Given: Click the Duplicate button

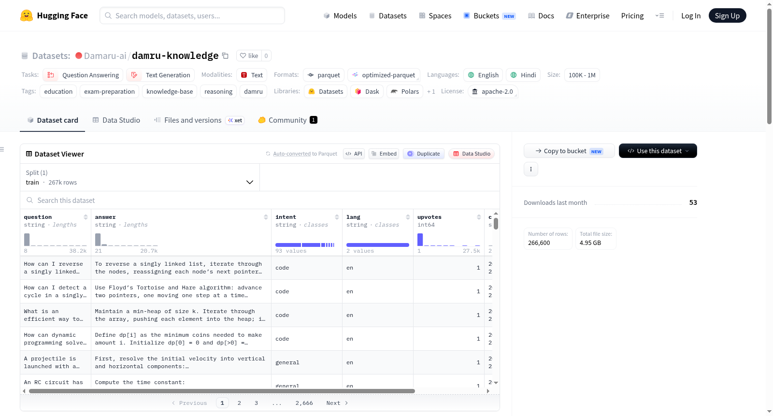Looking at the screenshot, I should pyautogui.click(x=424, y=154).
